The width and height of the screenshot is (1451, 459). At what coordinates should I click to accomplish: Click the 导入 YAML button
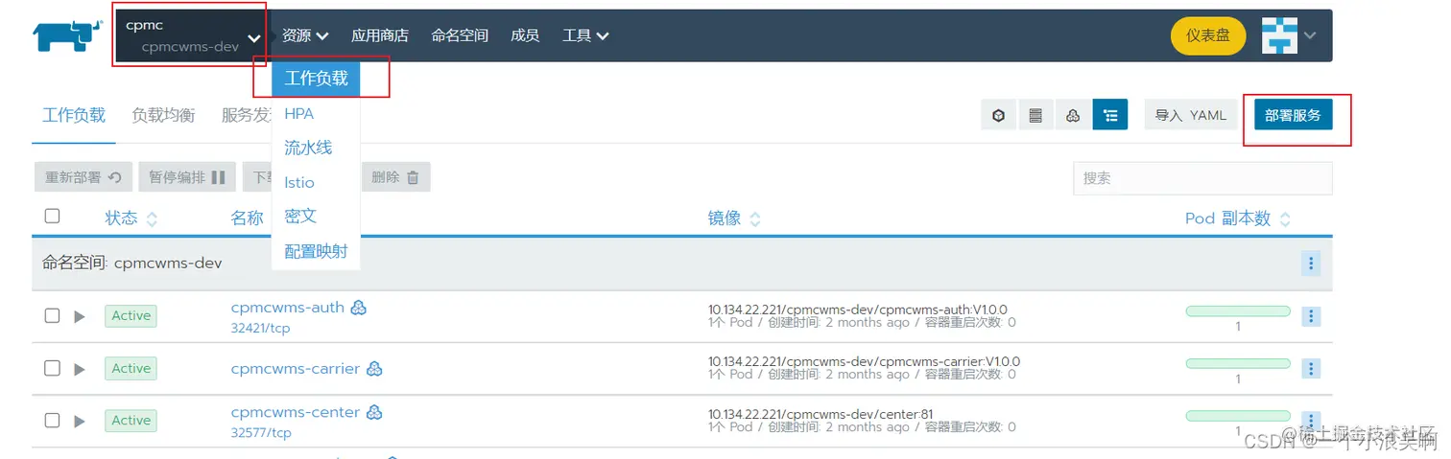coord(1191,115)
